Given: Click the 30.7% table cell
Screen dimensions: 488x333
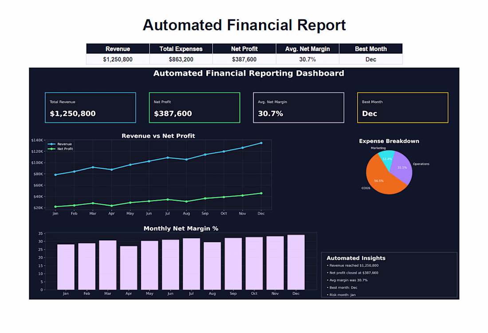Looking at the screenshot, I should coord(307,59).
